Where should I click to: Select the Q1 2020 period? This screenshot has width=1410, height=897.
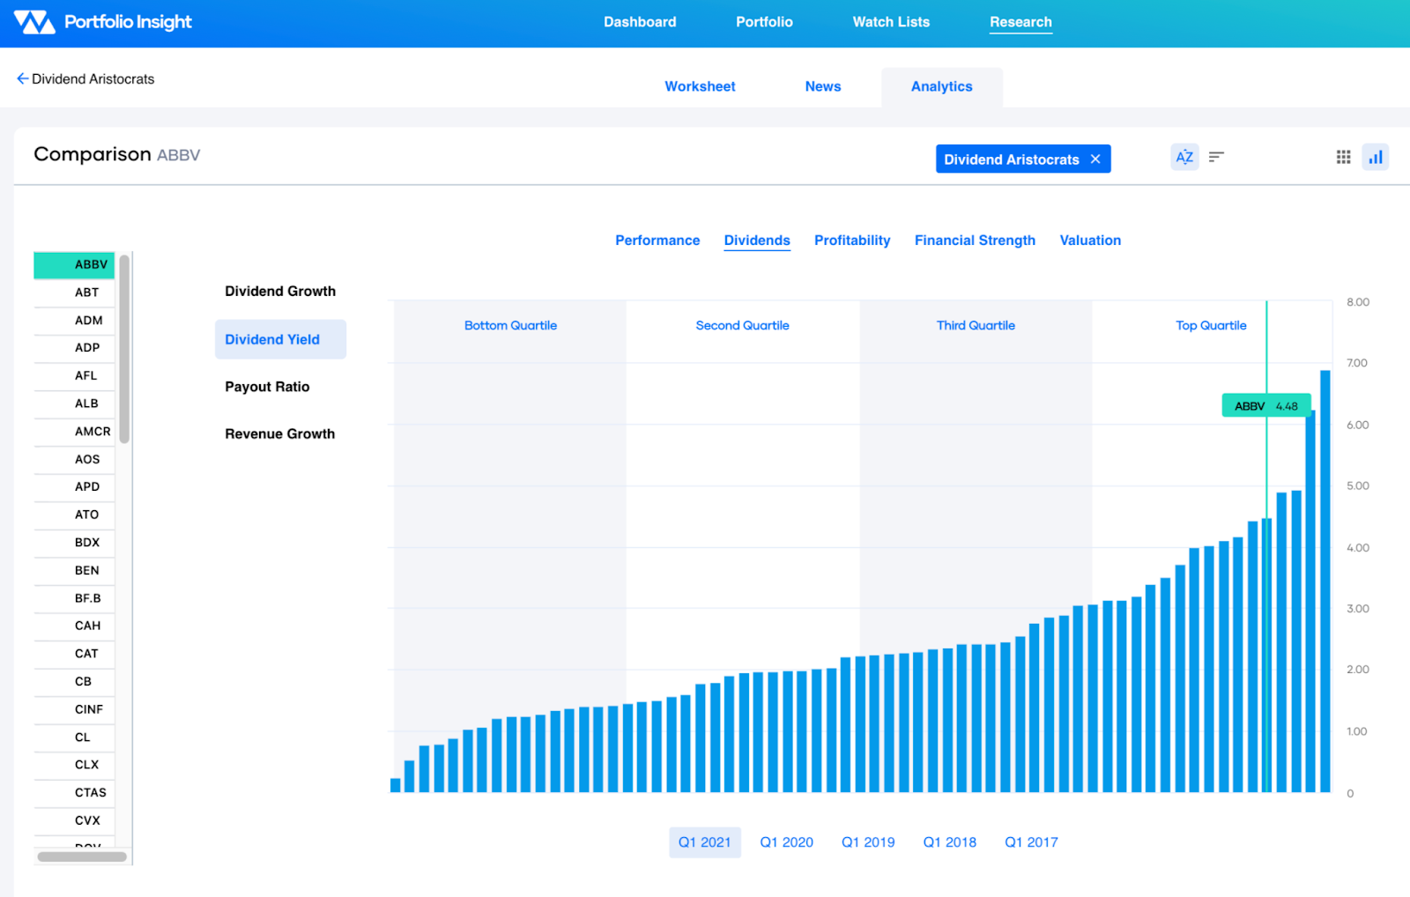787,842
